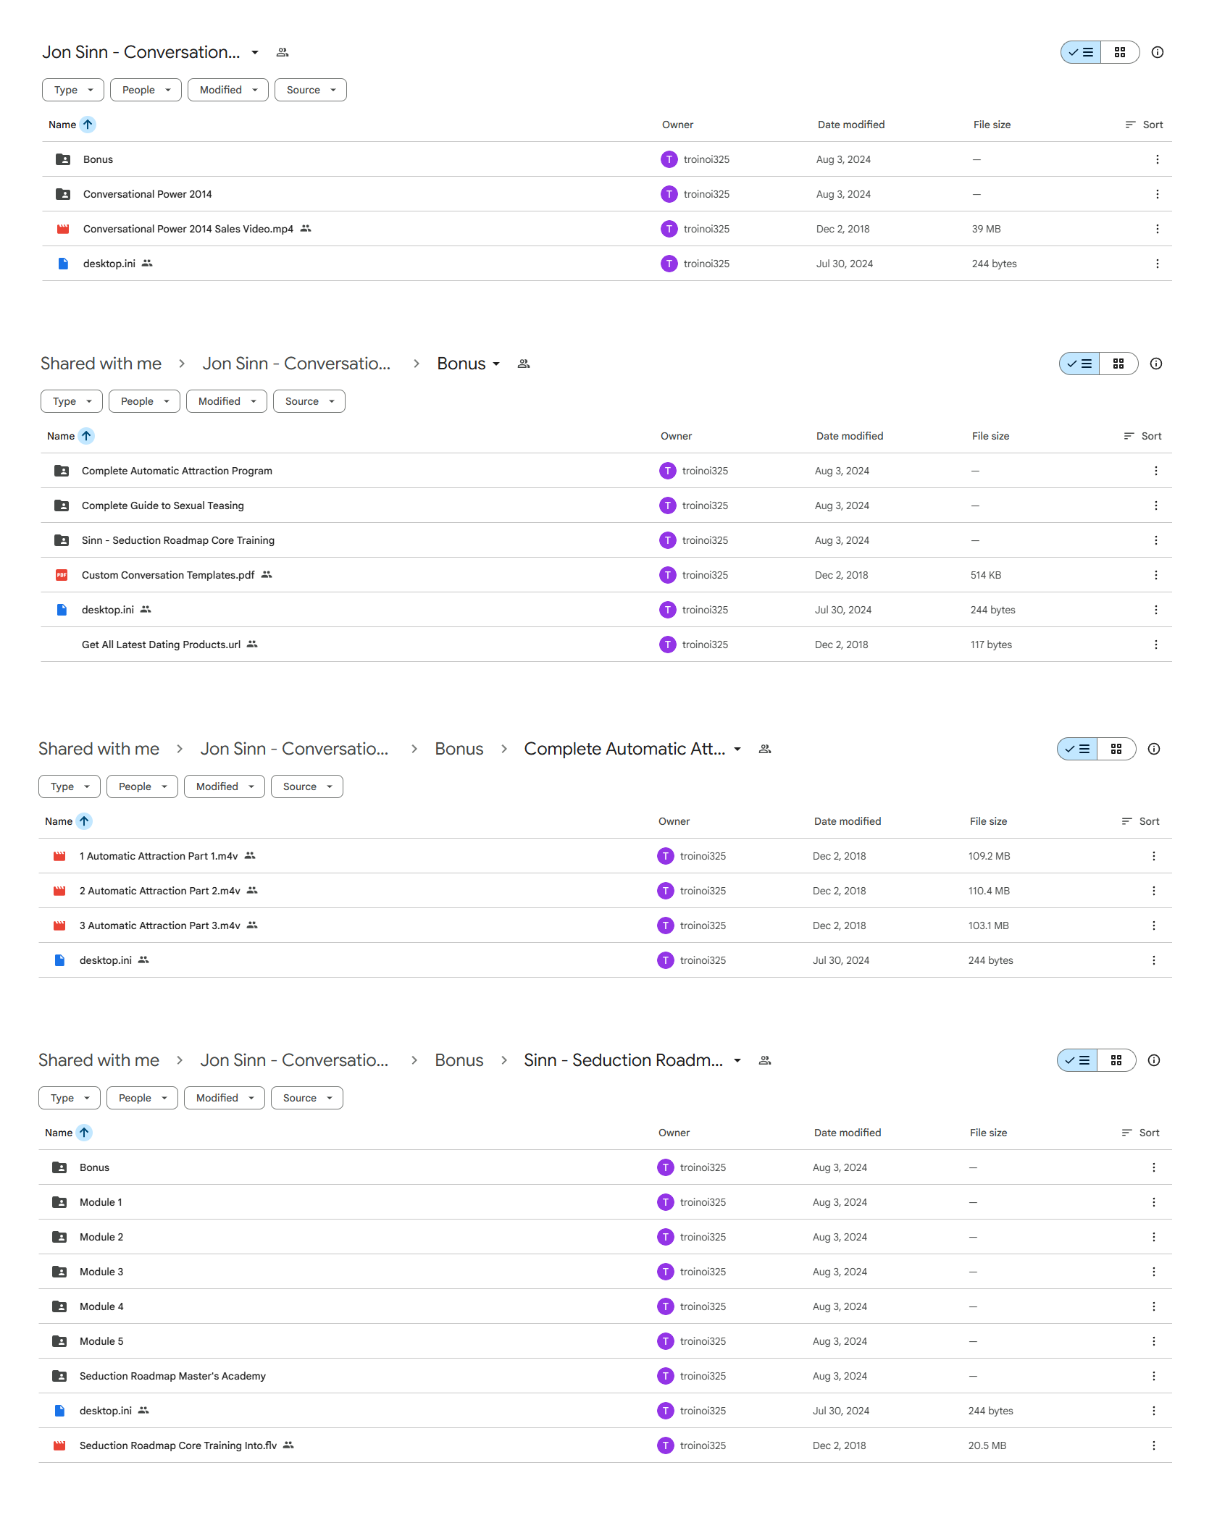Go to Bonus breadcrumb in Sinn - Seduction Roadmap panel
This screenshot has width=1217, height=1515.
click(459, 1060)
